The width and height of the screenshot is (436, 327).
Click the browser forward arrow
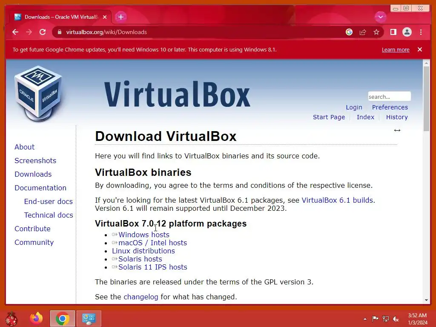point(29,32)
